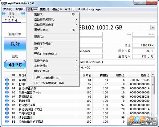Viewport: 159px width, 127px height.
Task: Select row 启动-关闭循环次数
Action: [78, 109]
